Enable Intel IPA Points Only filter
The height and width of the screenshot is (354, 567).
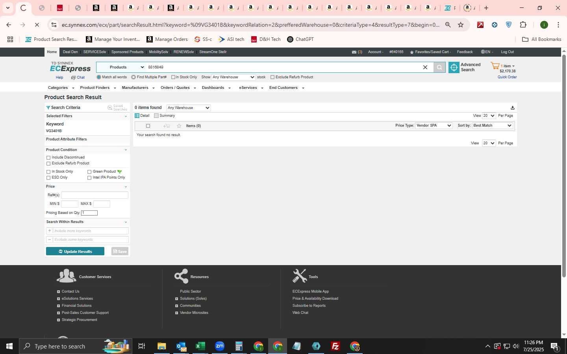(89, 178)
